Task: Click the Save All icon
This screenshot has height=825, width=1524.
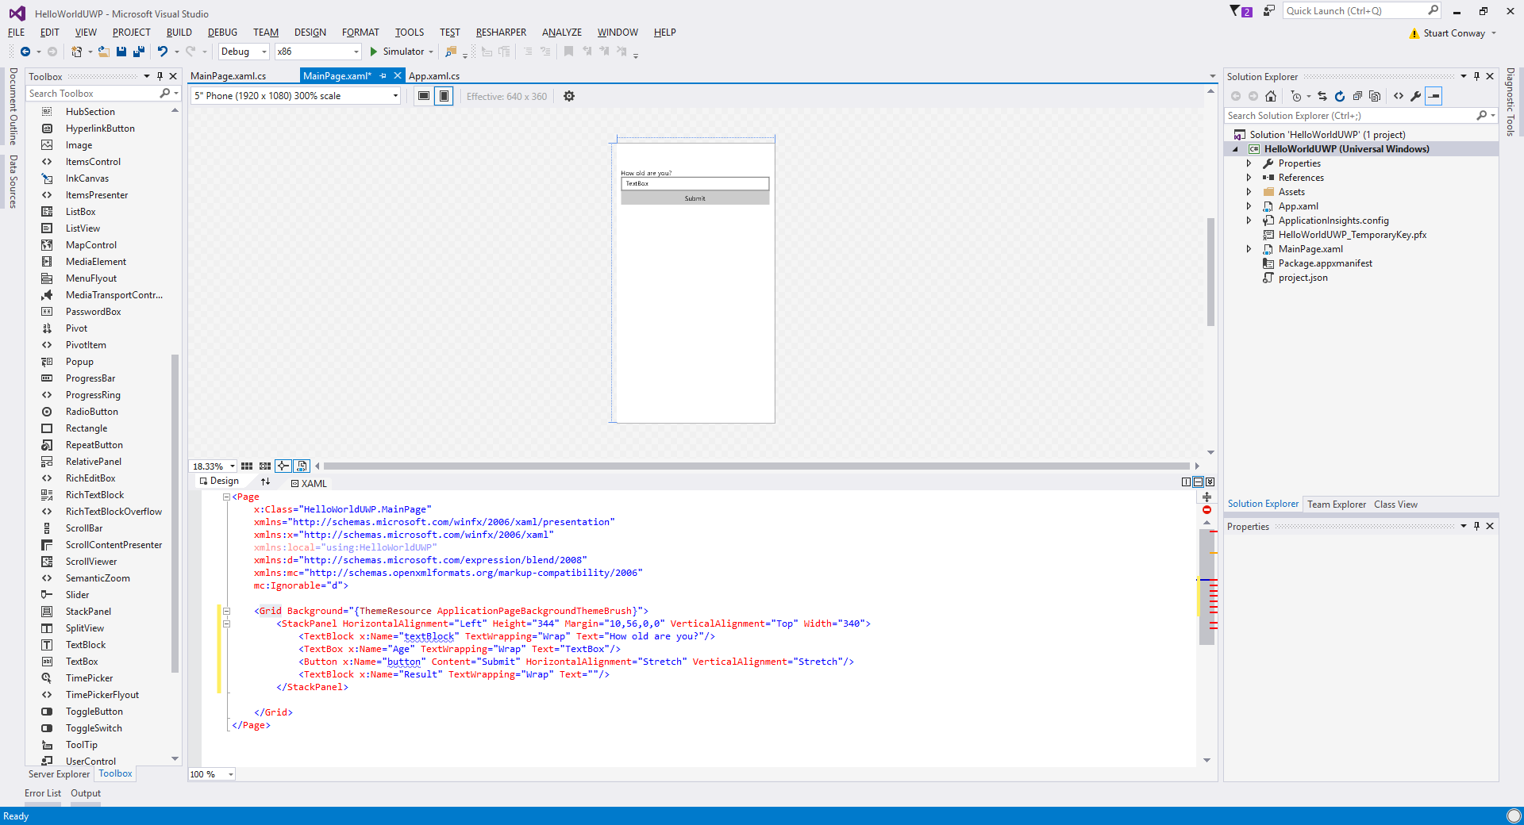Action: 139,52
